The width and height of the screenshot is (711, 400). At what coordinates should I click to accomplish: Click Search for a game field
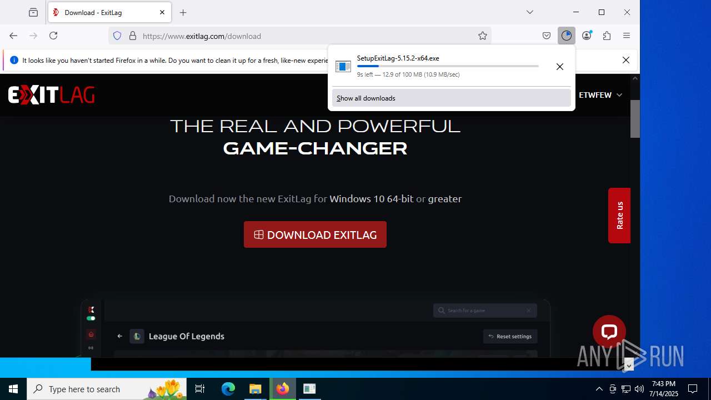point(485,310)
